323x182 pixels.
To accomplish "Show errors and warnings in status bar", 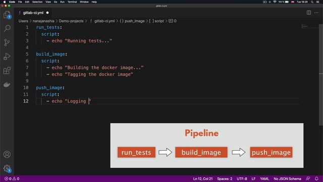I will (x=12, y=178).
